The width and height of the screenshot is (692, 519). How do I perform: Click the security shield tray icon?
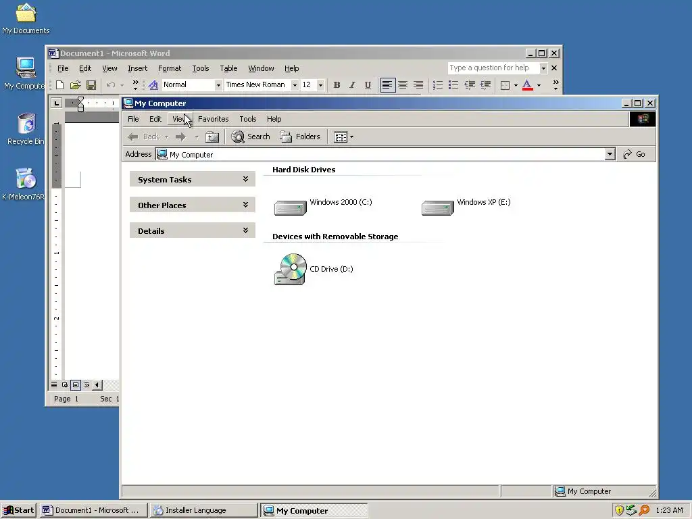click(x=619, y=510)
